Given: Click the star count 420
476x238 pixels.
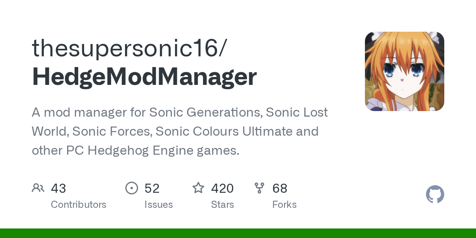Looking at the screenshot, I should click(x=222, y=188).
